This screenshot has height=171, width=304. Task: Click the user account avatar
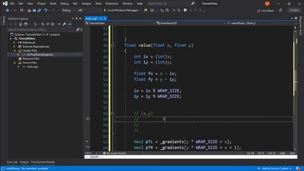pyautogui.click(x=267, y=3)
